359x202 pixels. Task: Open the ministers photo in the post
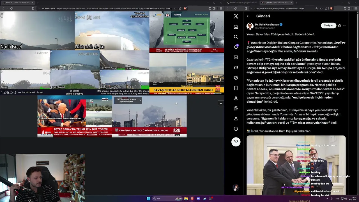[x=296, y=166]
